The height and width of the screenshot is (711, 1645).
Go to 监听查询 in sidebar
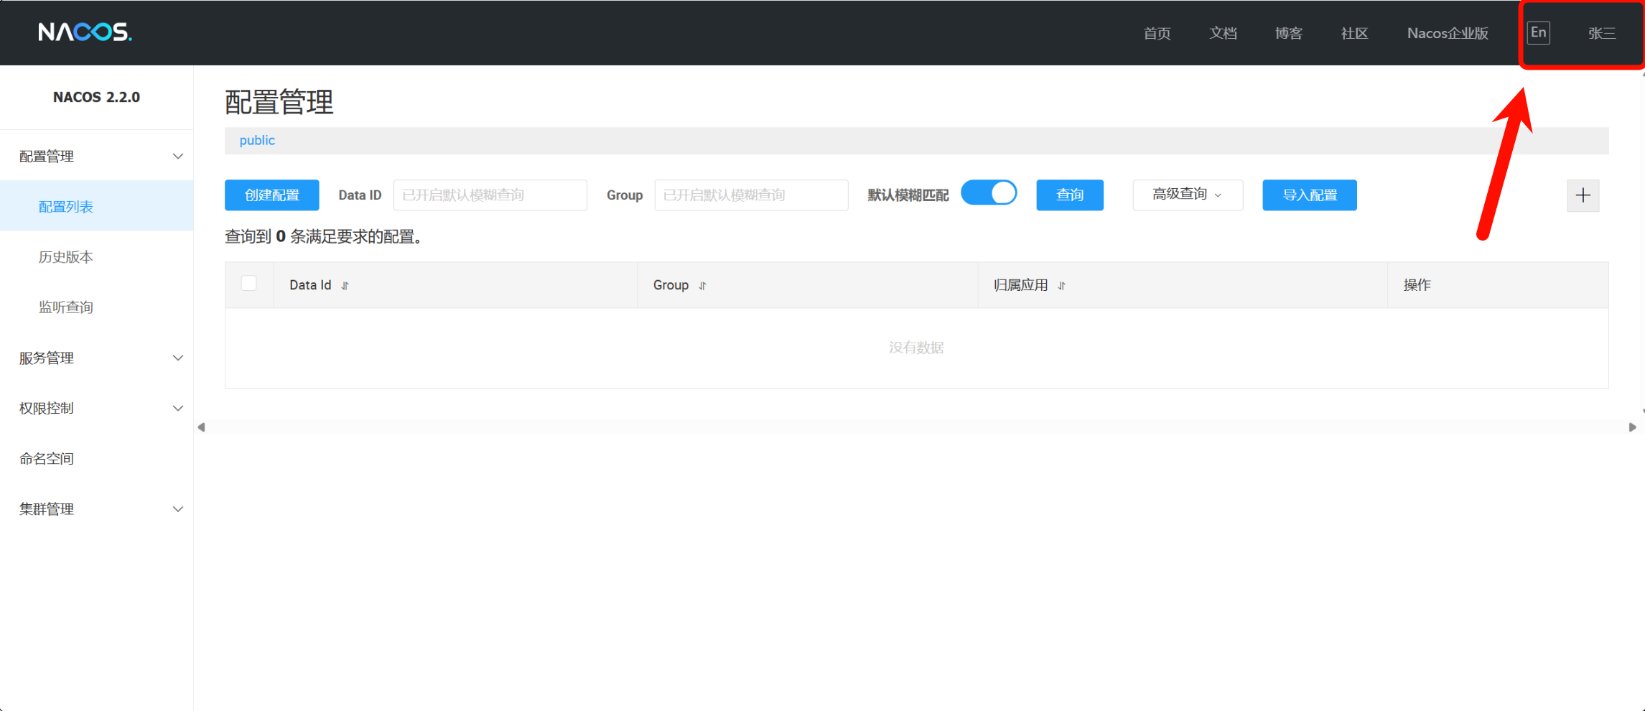pos(66,307)
